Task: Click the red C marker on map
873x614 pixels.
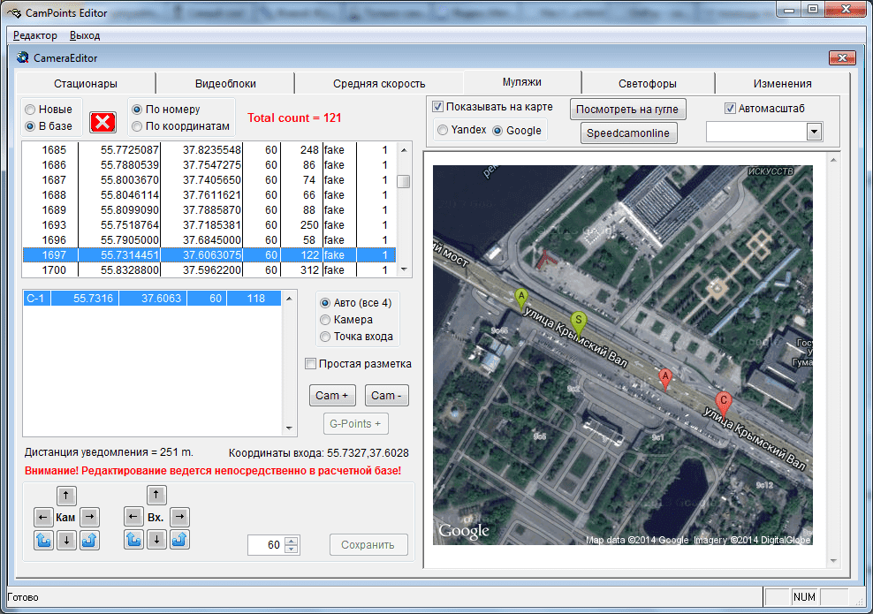Action: (x=724, y=403)
